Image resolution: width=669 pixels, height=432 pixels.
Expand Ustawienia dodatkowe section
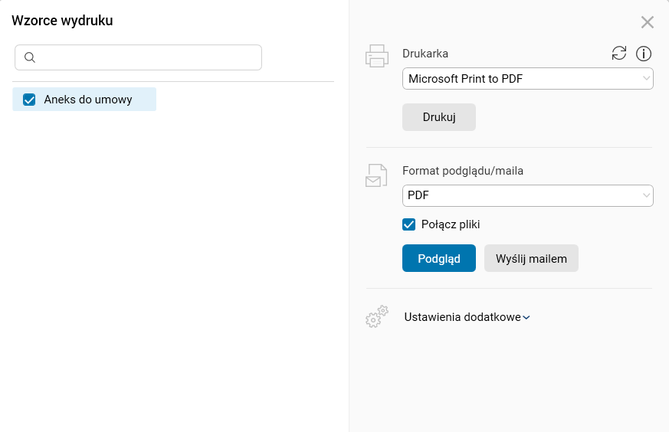tap(467, 317)
